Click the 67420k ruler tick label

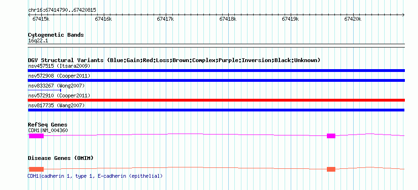tap(353, 19)
